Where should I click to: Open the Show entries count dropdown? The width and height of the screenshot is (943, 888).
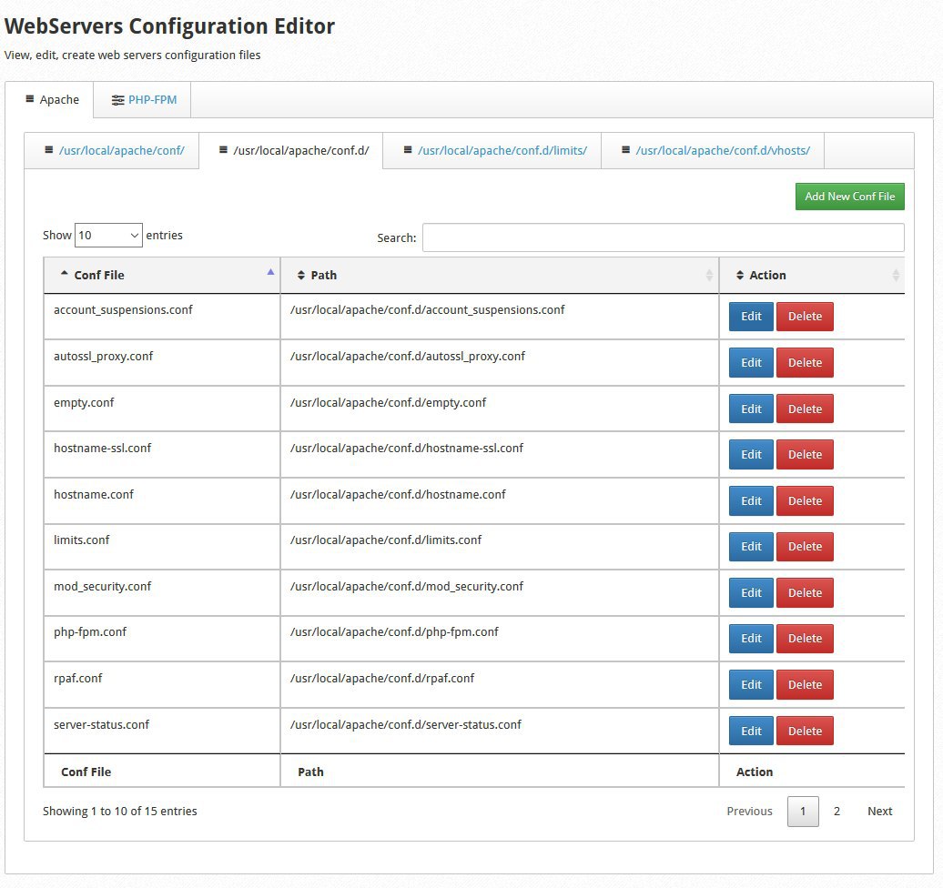pyautogui.click(x=108, y=235)
